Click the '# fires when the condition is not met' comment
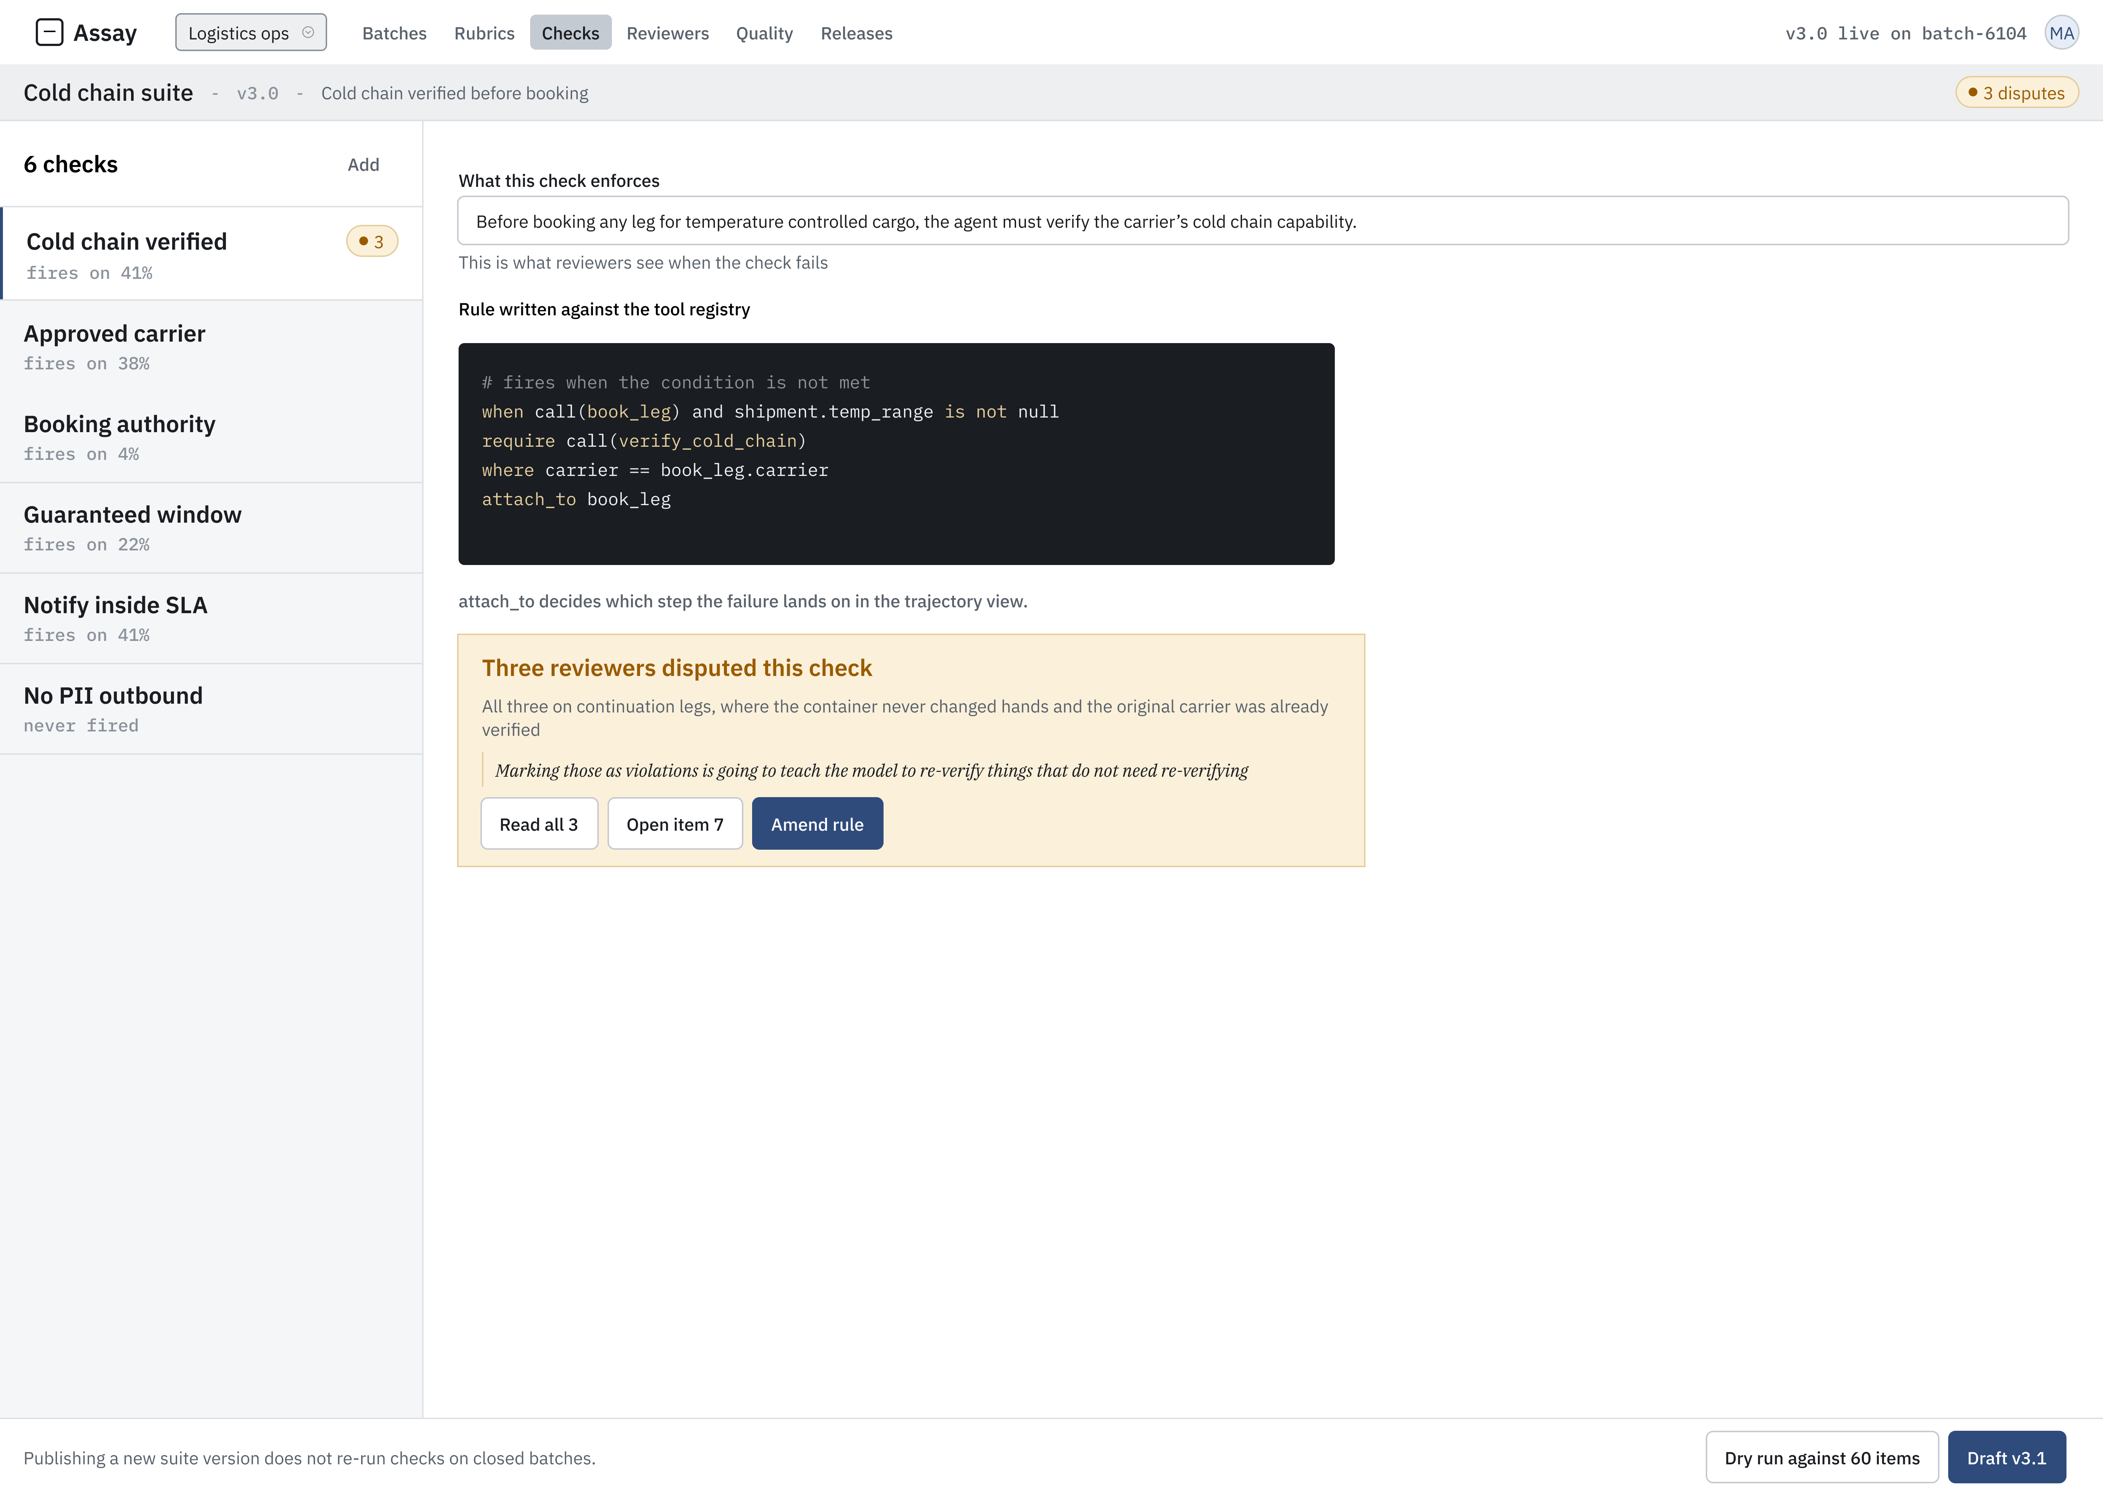 tap(676, 382)
